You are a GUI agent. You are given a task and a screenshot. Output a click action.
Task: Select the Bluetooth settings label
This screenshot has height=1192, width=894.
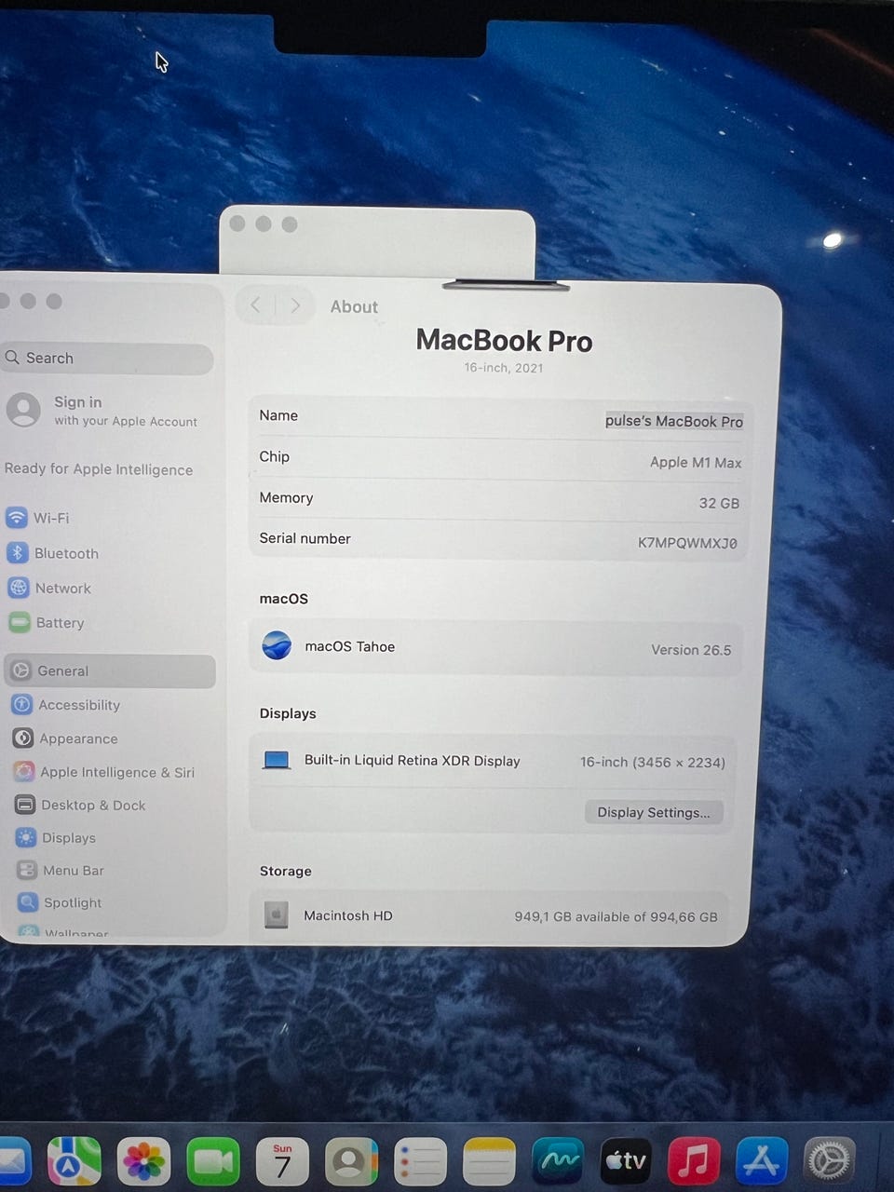pos(66,553)
